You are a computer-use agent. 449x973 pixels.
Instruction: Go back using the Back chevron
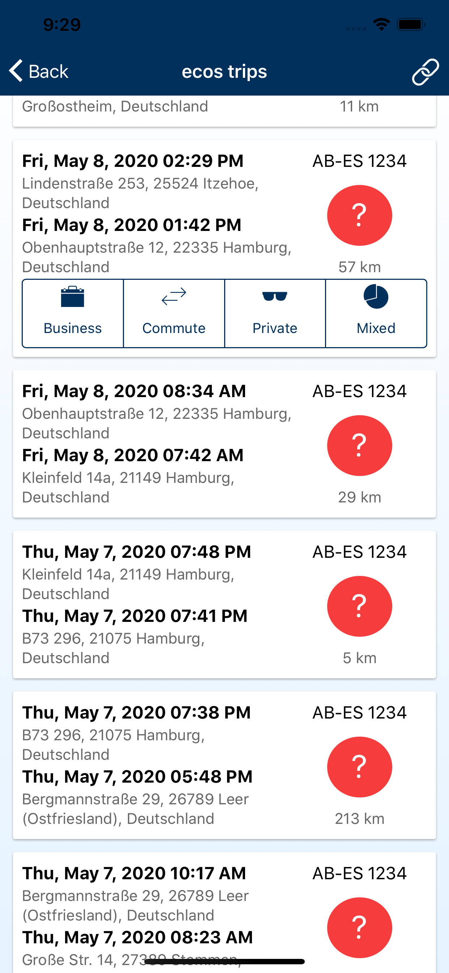16,71
